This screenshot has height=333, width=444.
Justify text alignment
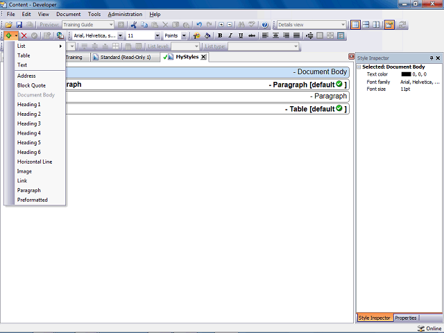[296, 35]
